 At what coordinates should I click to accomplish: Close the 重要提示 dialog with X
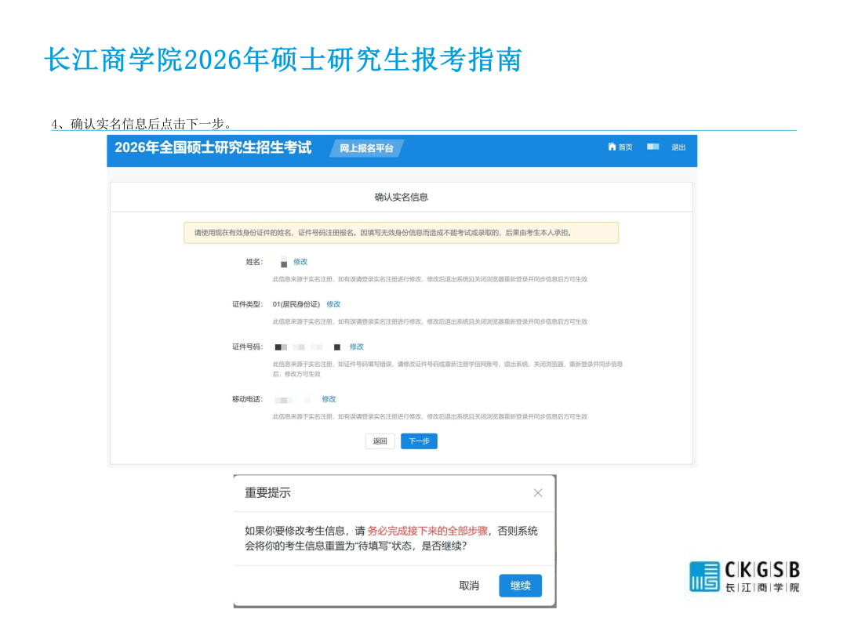(537, 493)
